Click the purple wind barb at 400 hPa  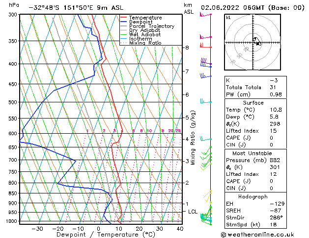coord(206,62)
